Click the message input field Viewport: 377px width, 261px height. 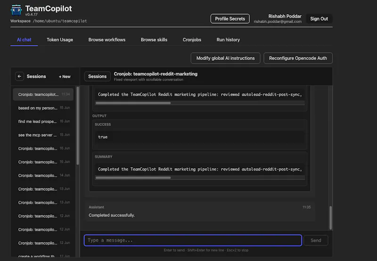coord(193,240)
